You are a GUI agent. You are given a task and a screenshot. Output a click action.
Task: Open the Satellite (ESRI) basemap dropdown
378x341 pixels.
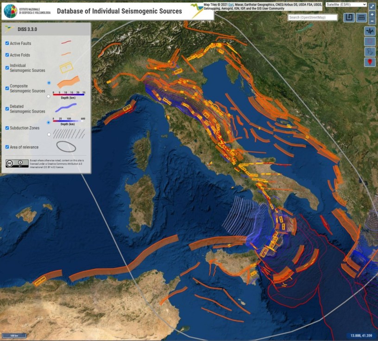tap(346, 4)
